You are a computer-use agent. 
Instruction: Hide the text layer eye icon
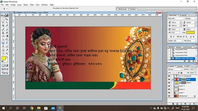click(x=169, y=76)
